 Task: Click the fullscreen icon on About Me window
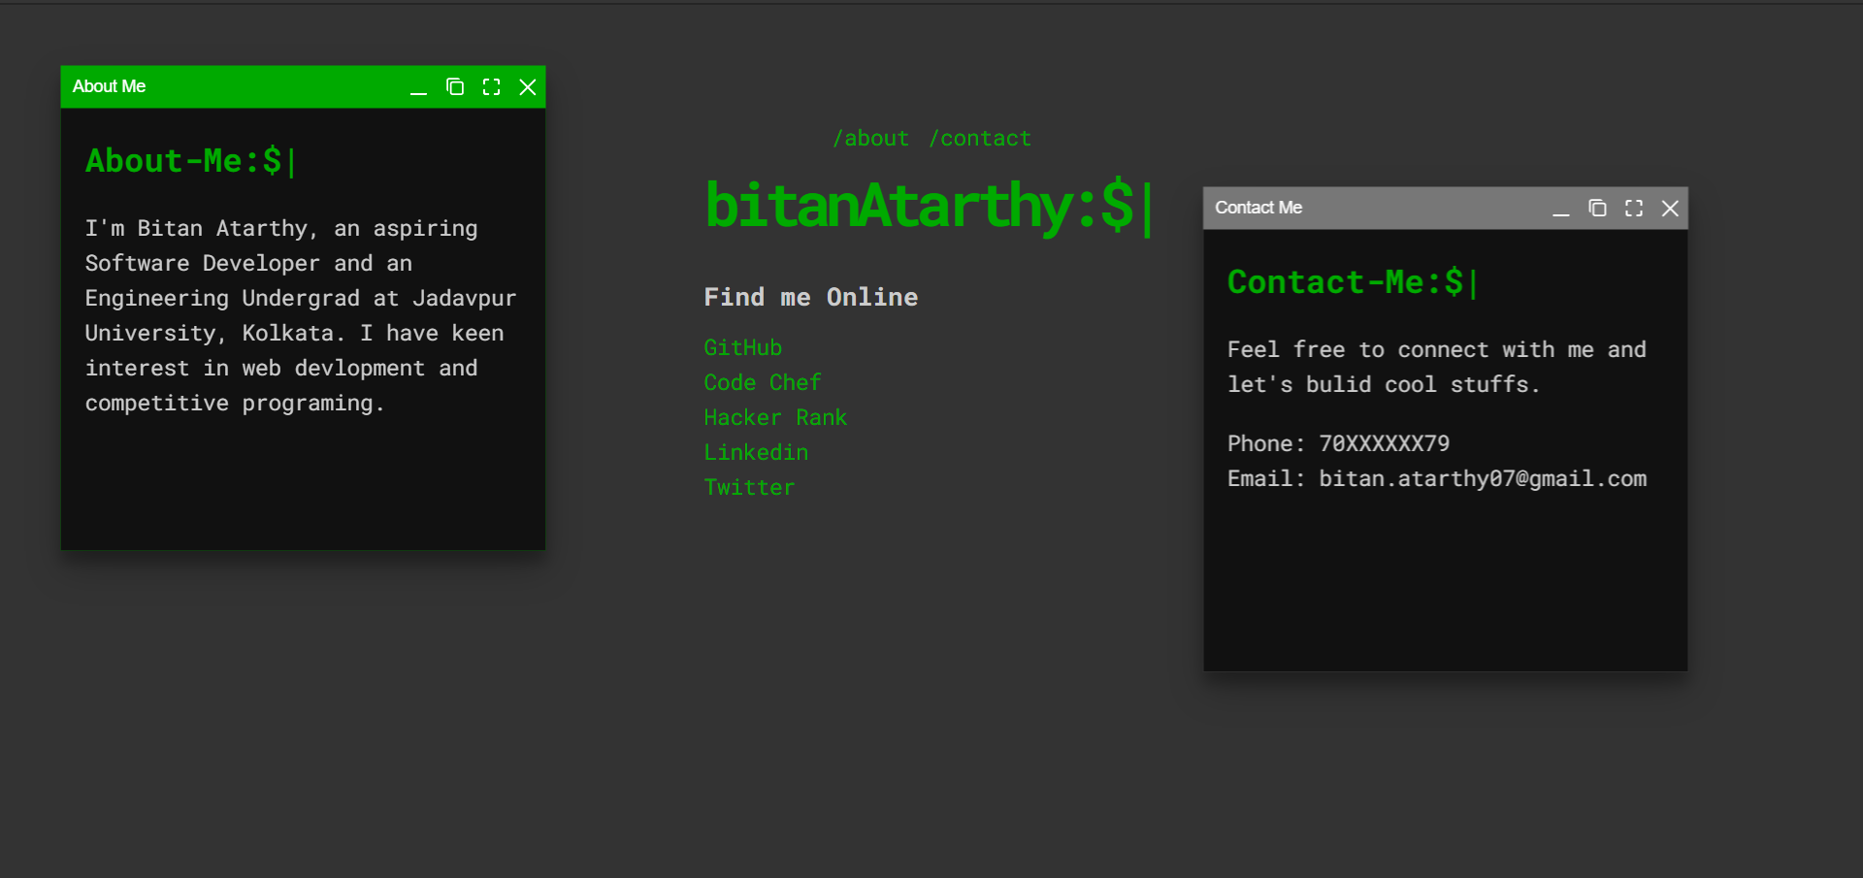point(491,87)
